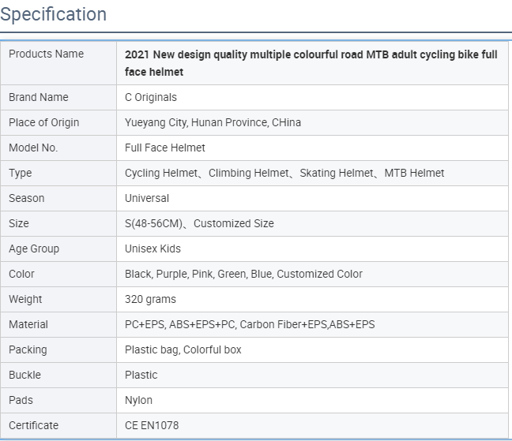512x441 pixels.
Task: Click the PC+EPS, ABS+EPS+PC material value
Action: [x=250, y=325]
